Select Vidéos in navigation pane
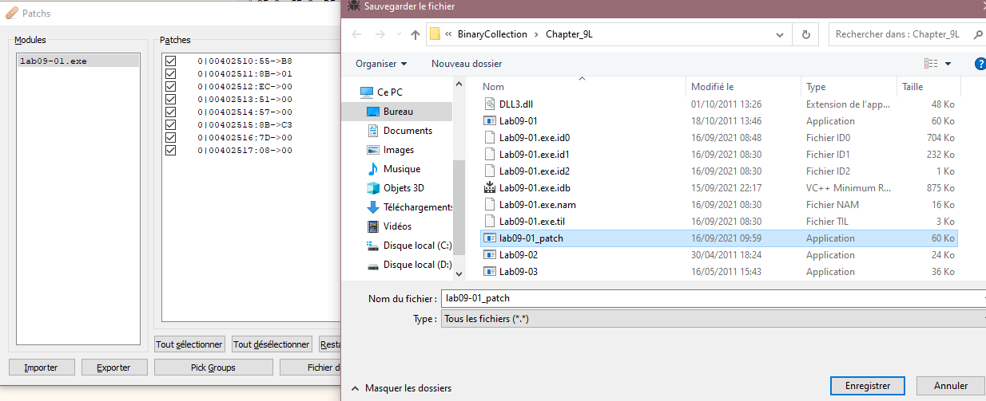This screenshot has width=986, height=401. coord(397,226)
